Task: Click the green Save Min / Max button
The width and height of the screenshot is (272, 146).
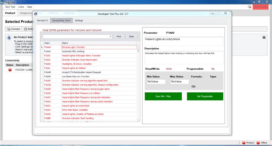Action: point(163,96)
